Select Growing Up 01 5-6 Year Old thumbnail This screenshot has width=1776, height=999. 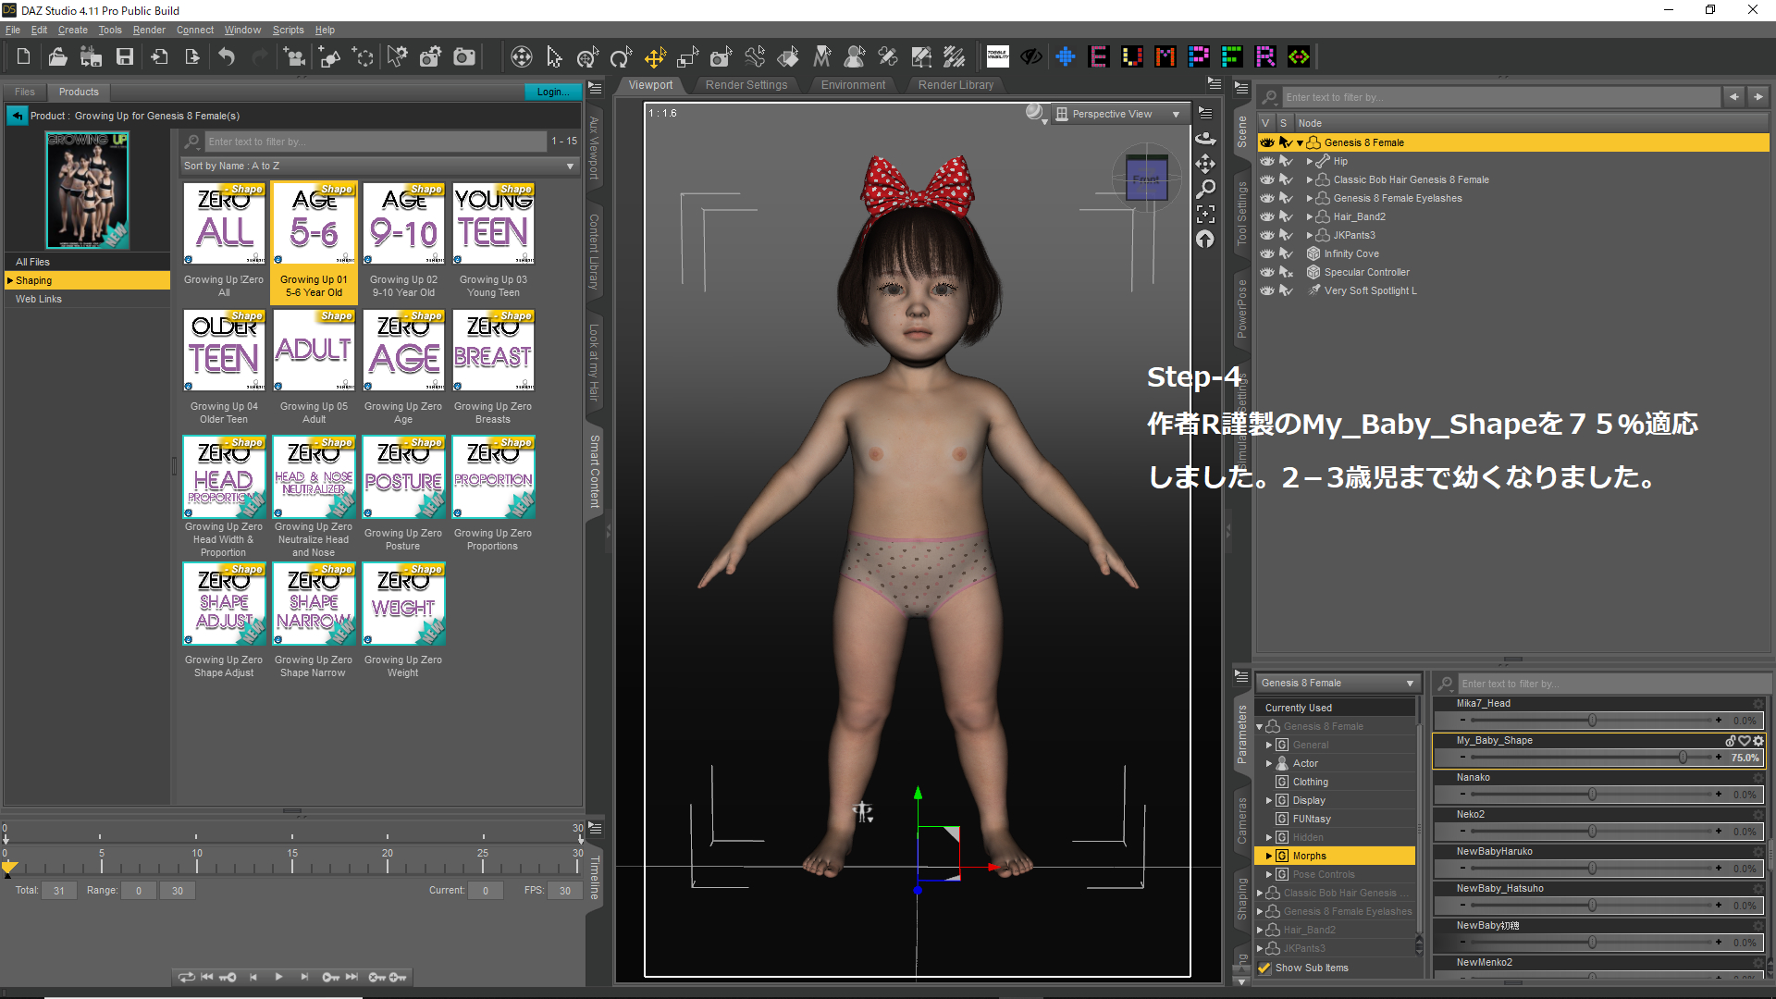click(314, 241)
